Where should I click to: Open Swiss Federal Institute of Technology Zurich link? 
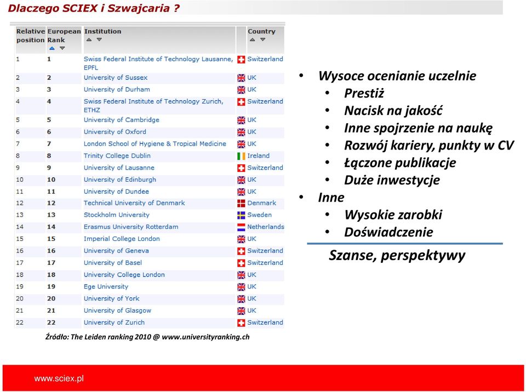153,105
